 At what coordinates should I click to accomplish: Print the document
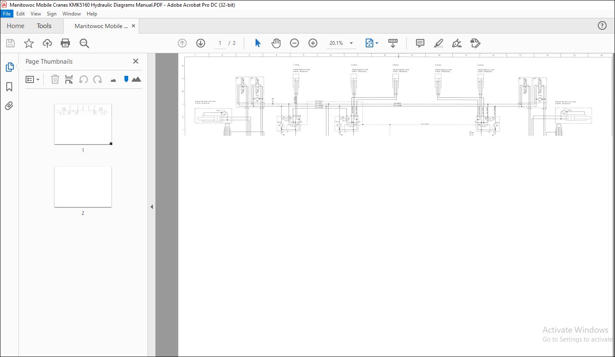[65, 43]
